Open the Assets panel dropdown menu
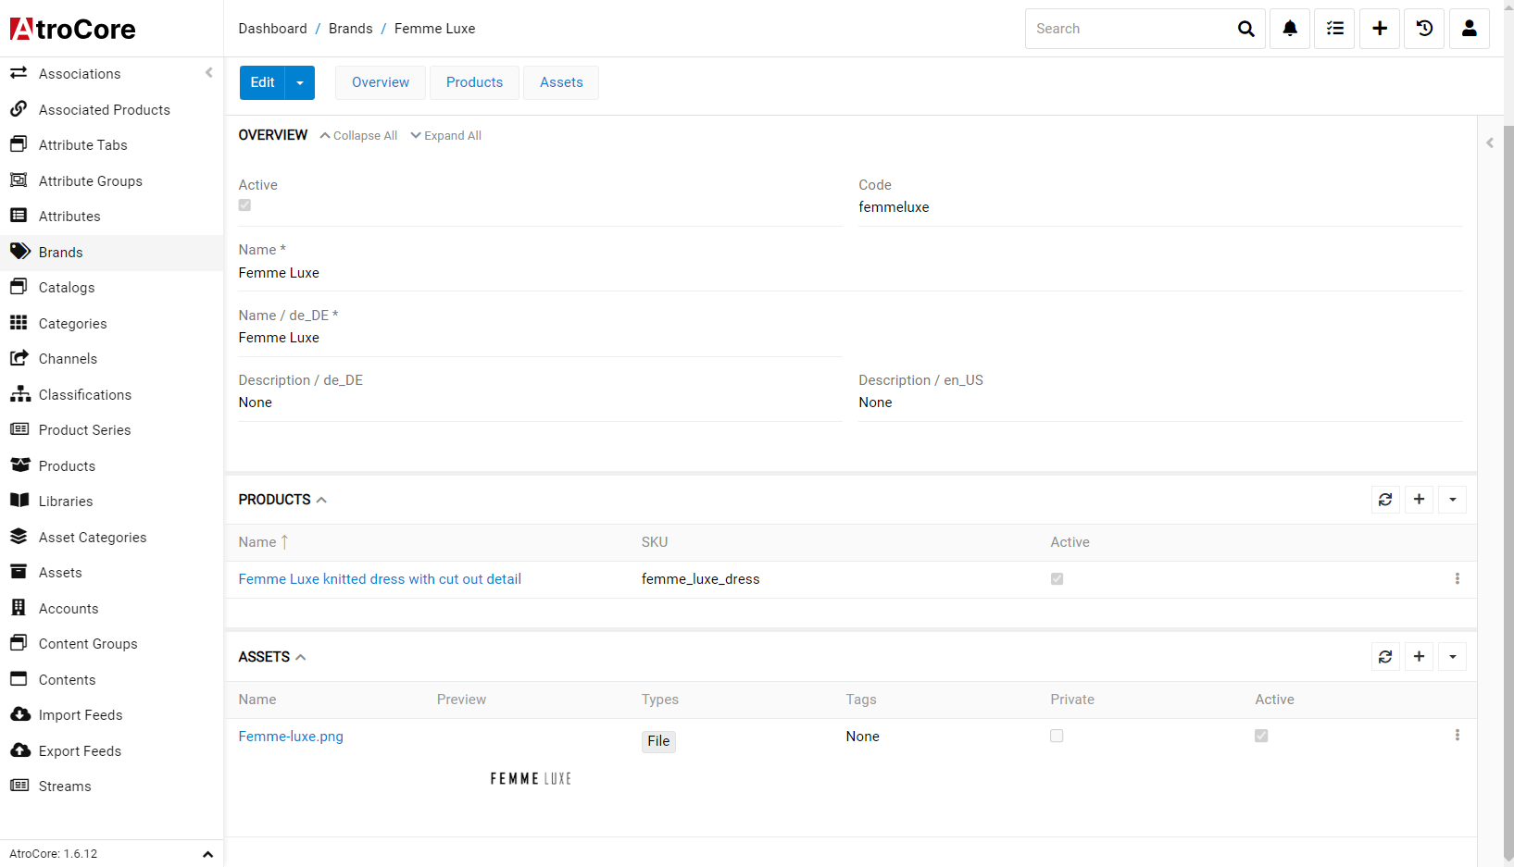Image resolution: width=1514 pixels, height=867 pixels. pos(1452,657)
